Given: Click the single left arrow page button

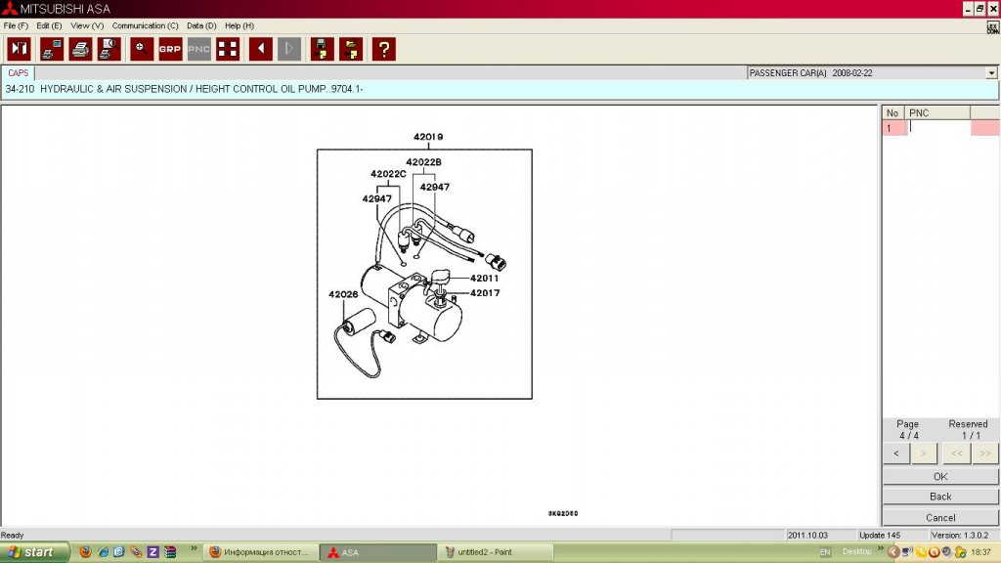Looking at the screenshot, I should point(896,454).
